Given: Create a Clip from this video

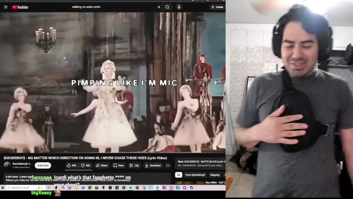Looking at the screenshot, I should (134, 165).
